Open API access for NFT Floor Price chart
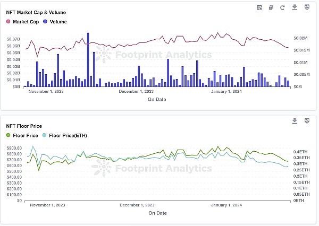319x226 pixels. [307, 121]
